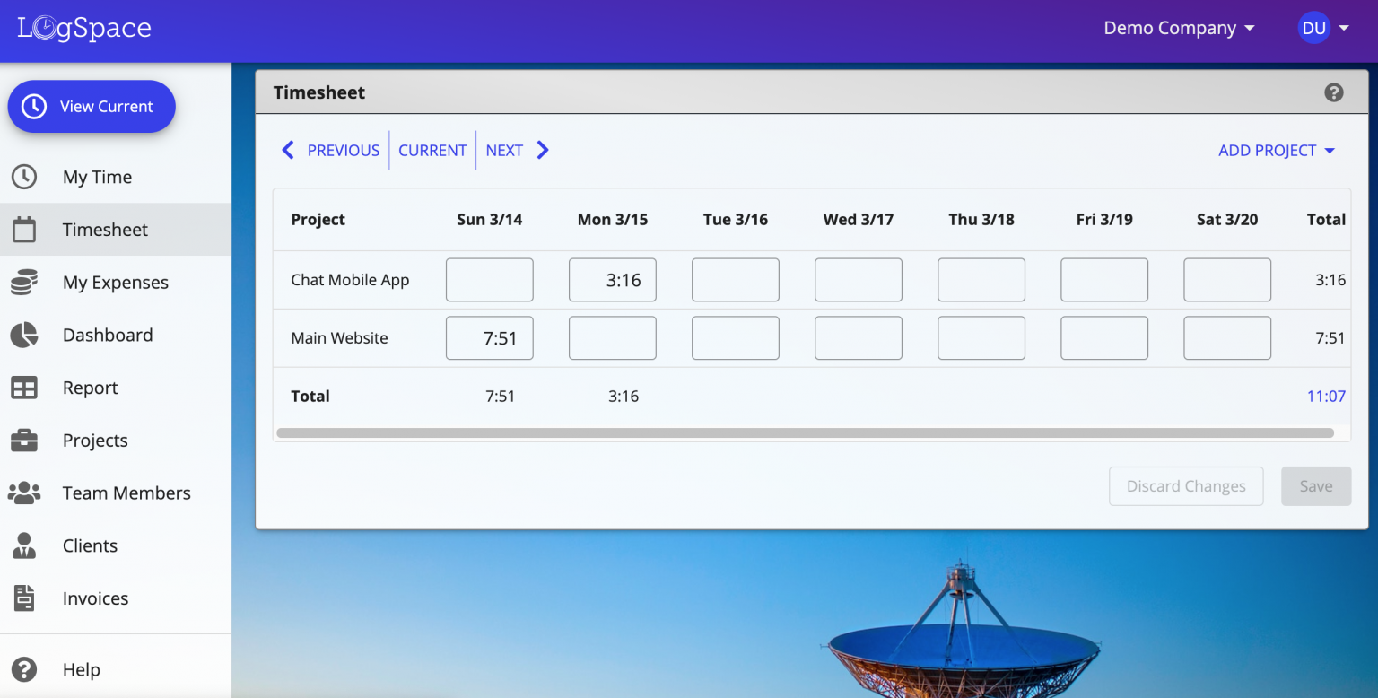Click the My Expenses coins icon
Image resolution: width=1378 pixels, height=698 pixels.
(23, 282)
